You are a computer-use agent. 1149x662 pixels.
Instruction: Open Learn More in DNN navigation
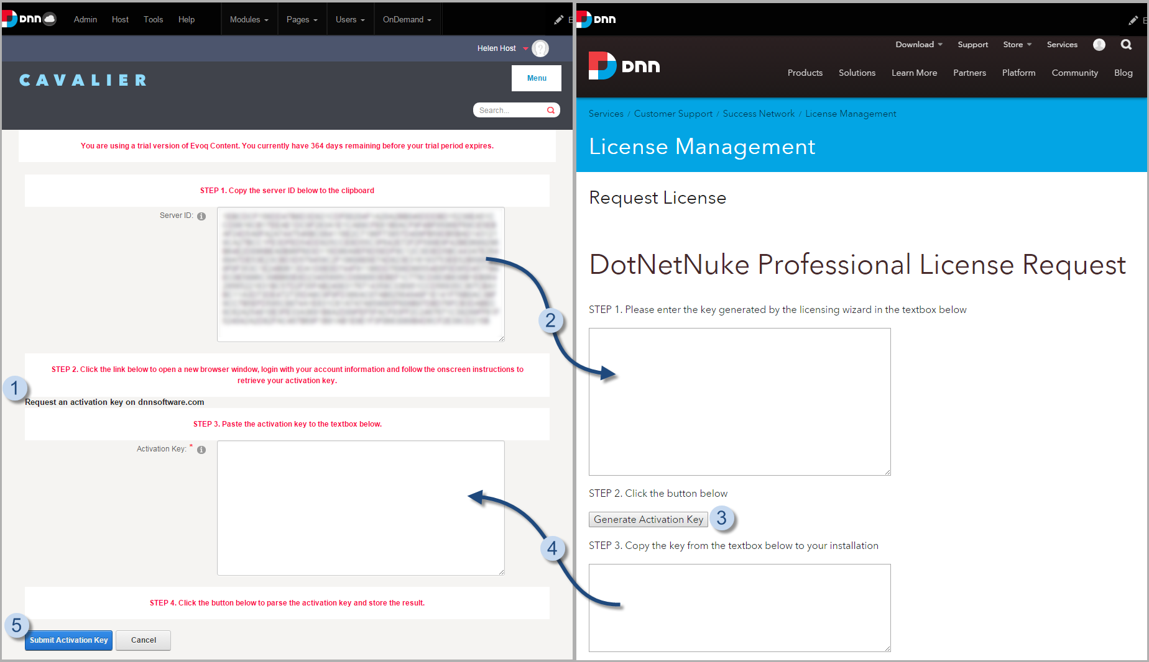click(x=914, y=73)
